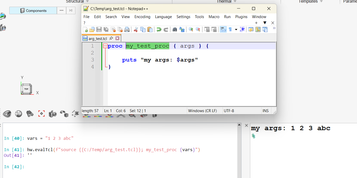This screenshot has width=357, height=178.
Task: Click the Zoom In magnifier icon
Action: click(191, 29)
